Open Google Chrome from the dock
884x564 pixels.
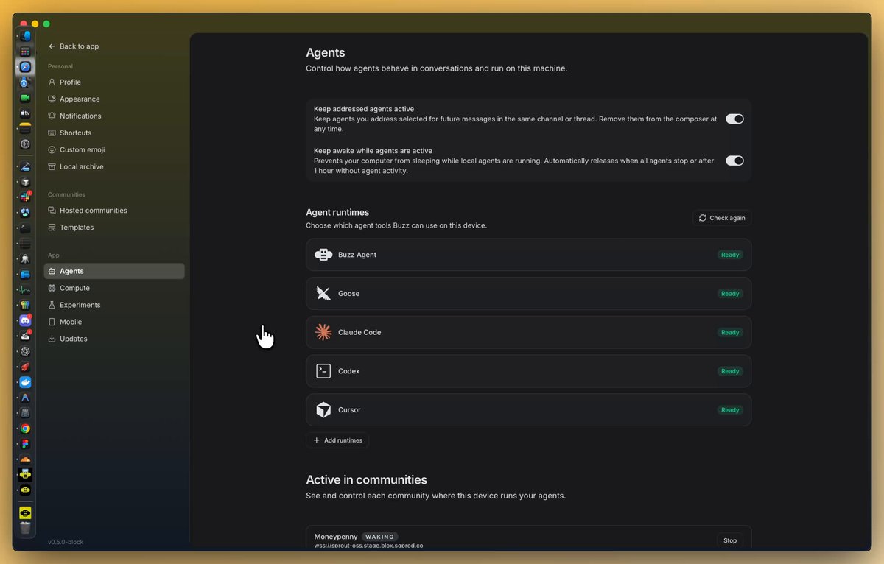(25, 429)
